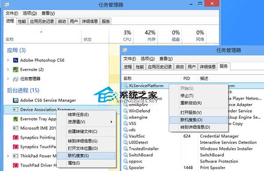Open the 资源值(V) submenu arrow

111,122
